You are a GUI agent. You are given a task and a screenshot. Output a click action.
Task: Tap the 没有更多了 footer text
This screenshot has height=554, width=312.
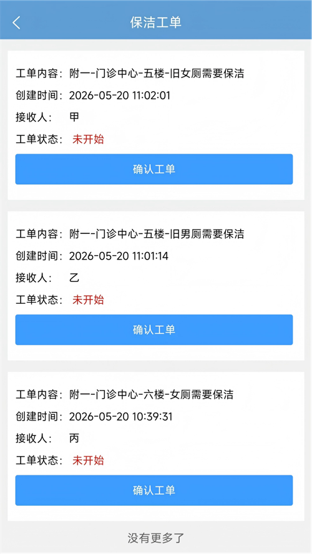[156, 538]
